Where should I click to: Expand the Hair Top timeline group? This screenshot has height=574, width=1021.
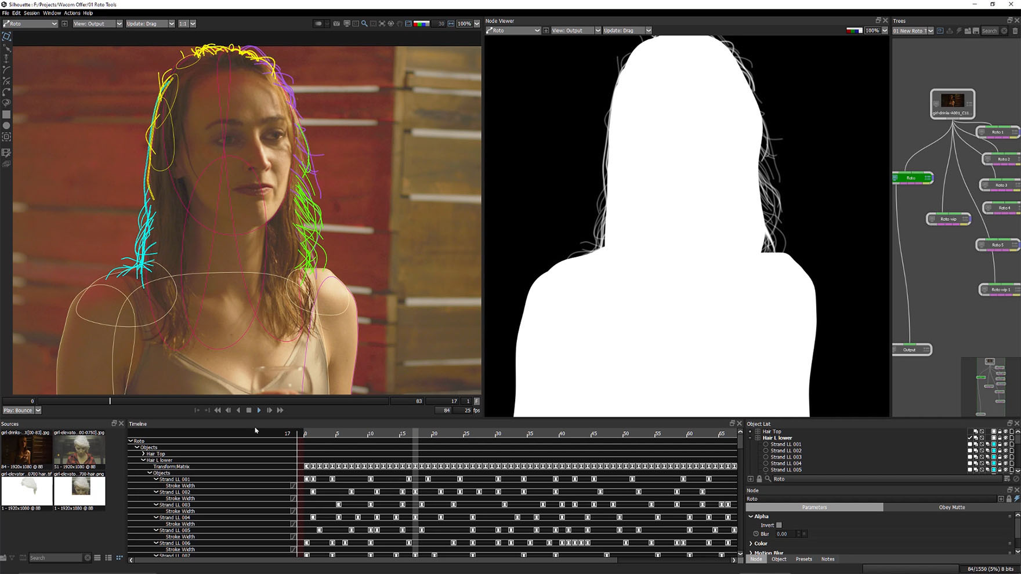[144, 454]
